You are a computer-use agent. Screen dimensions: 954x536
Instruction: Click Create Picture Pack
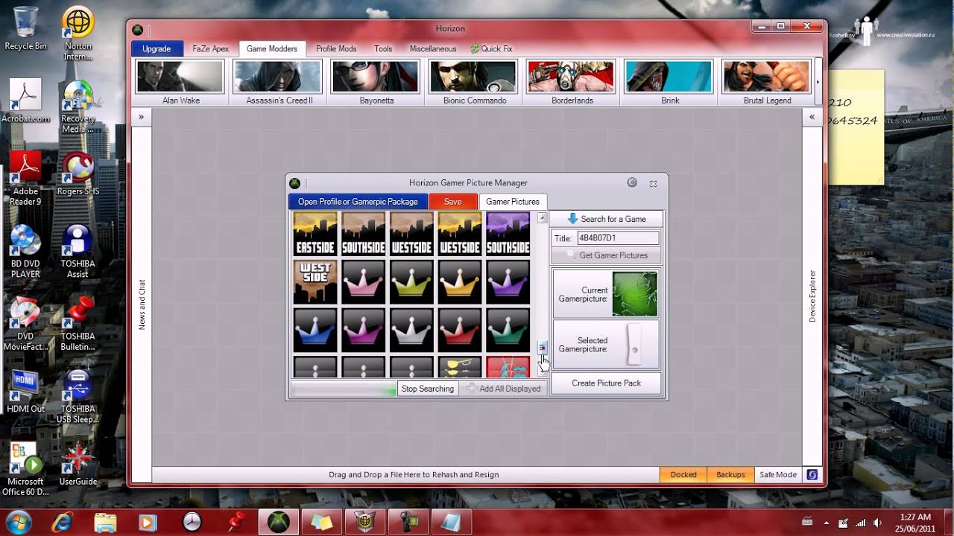tap(606, 383)
